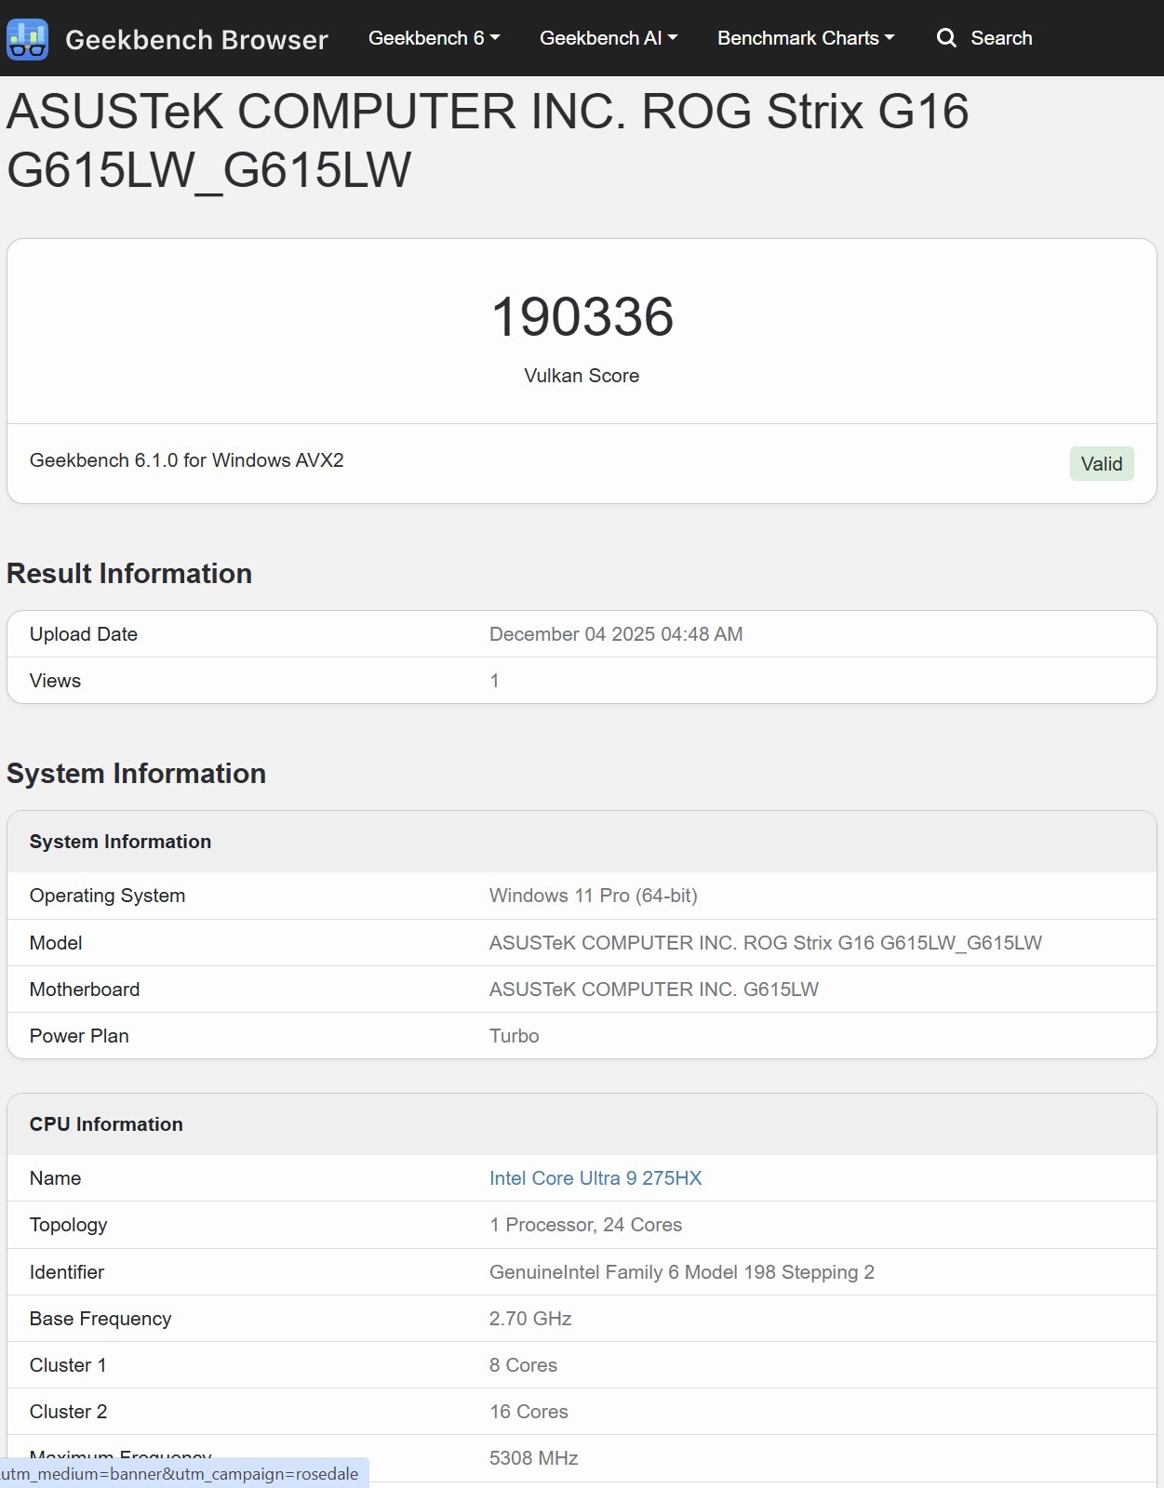The image size is (1164, 1488).
Task: Select the Motherboard value ASUSTeK COMPUTER INC. G615LW
Action: pos(654,990)
